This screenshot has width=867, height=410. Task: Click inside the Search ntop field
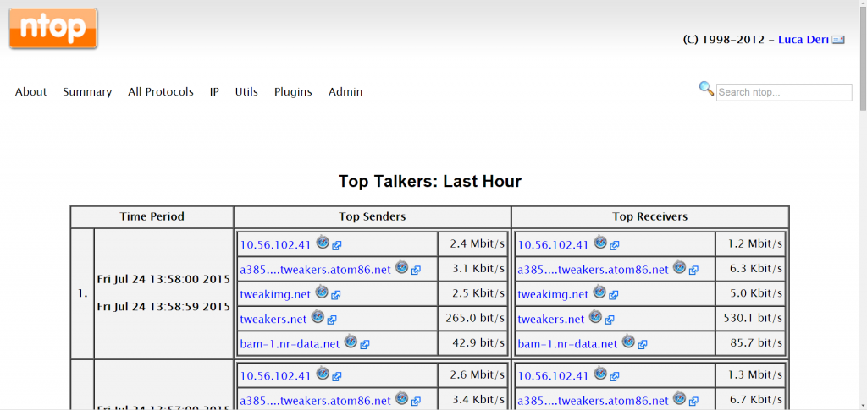pyautogui.click(x=784, y=92)
